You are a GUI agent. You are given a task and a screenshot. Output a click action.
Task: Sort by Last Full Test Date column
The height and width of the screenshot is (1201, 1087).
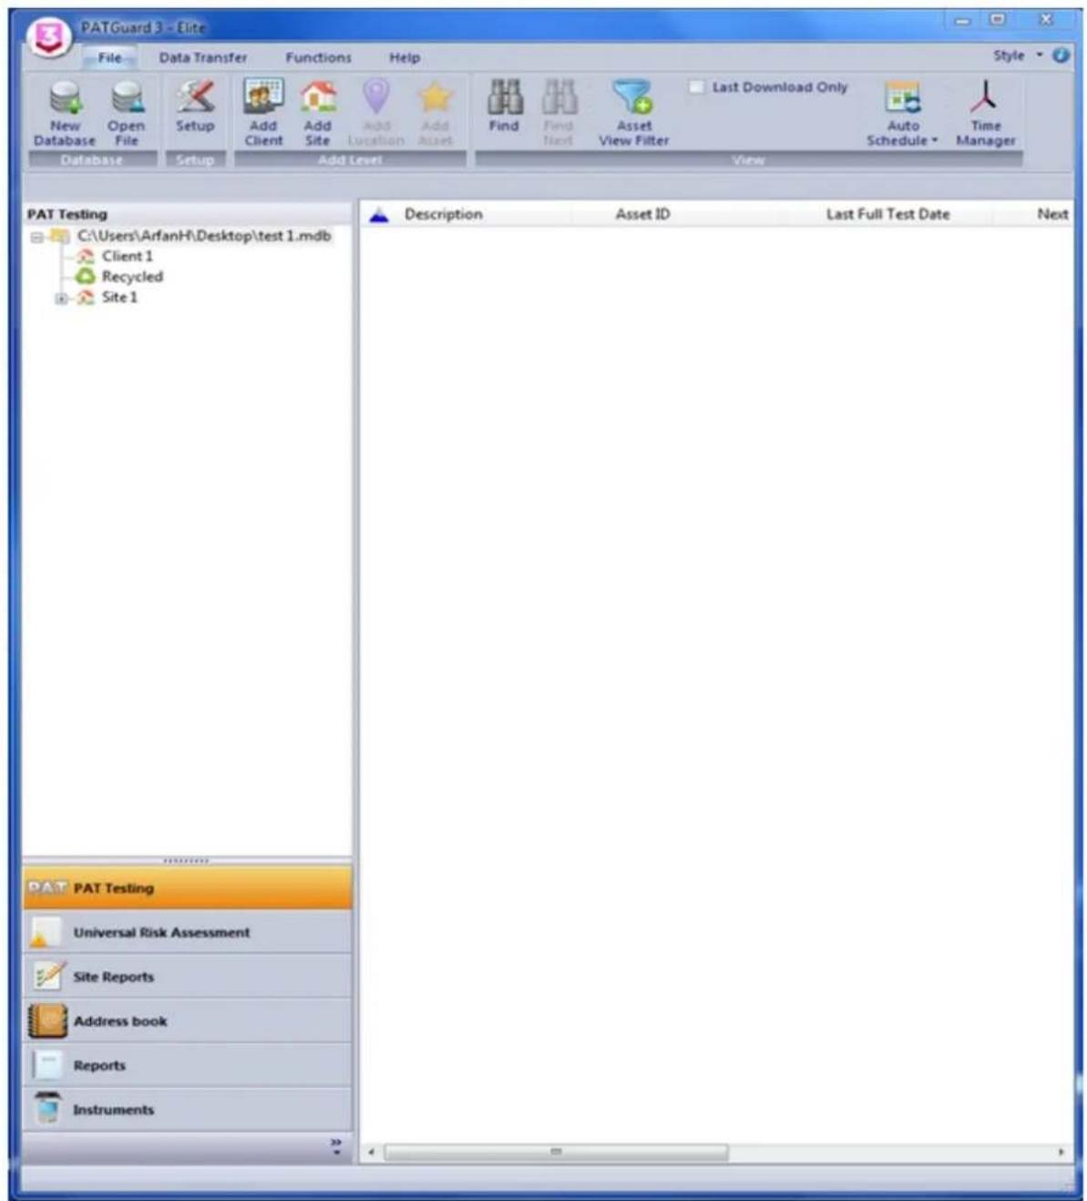click(887, 214)
